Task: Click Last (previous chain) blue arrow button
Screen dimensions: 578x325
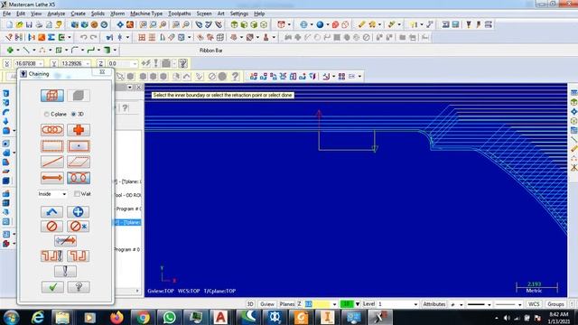Action: tap(52, 211)
